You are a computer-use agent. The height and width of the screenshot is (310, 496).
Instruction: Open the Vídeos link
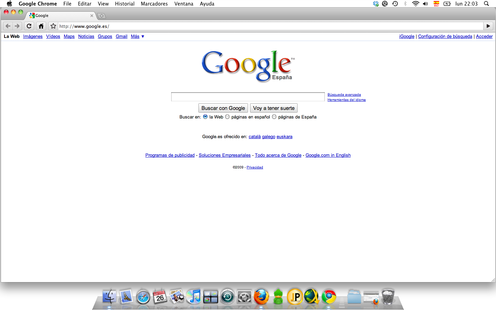[53, 37]
